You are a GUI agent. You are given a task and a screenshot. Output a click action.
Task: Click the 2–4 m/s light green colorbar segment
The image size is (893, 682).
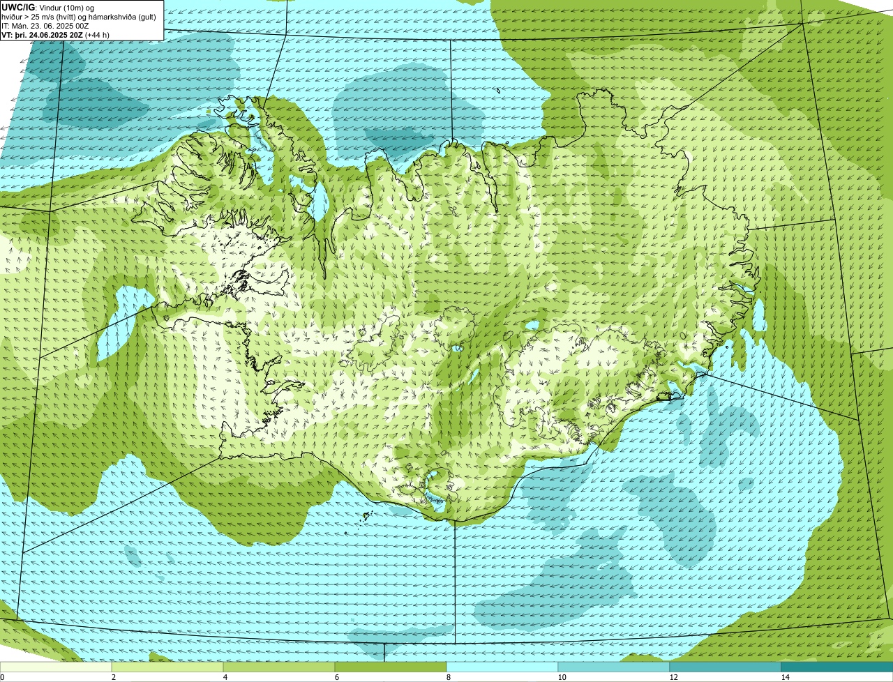click(167, 667)
